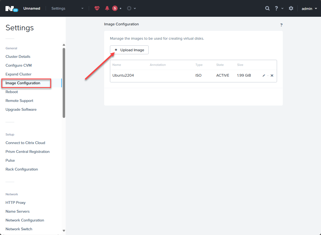The height and width of the screenshot is (235, 321).
Task: Click the Nutanix CE logo
Action: pyautogui.click(x=12, y=9)
